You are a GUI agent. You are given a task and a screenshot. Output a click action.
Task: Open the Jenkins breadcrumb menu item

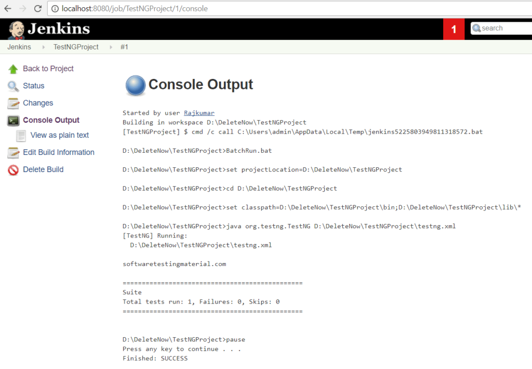pyautogui.click(x=19, y=47)
